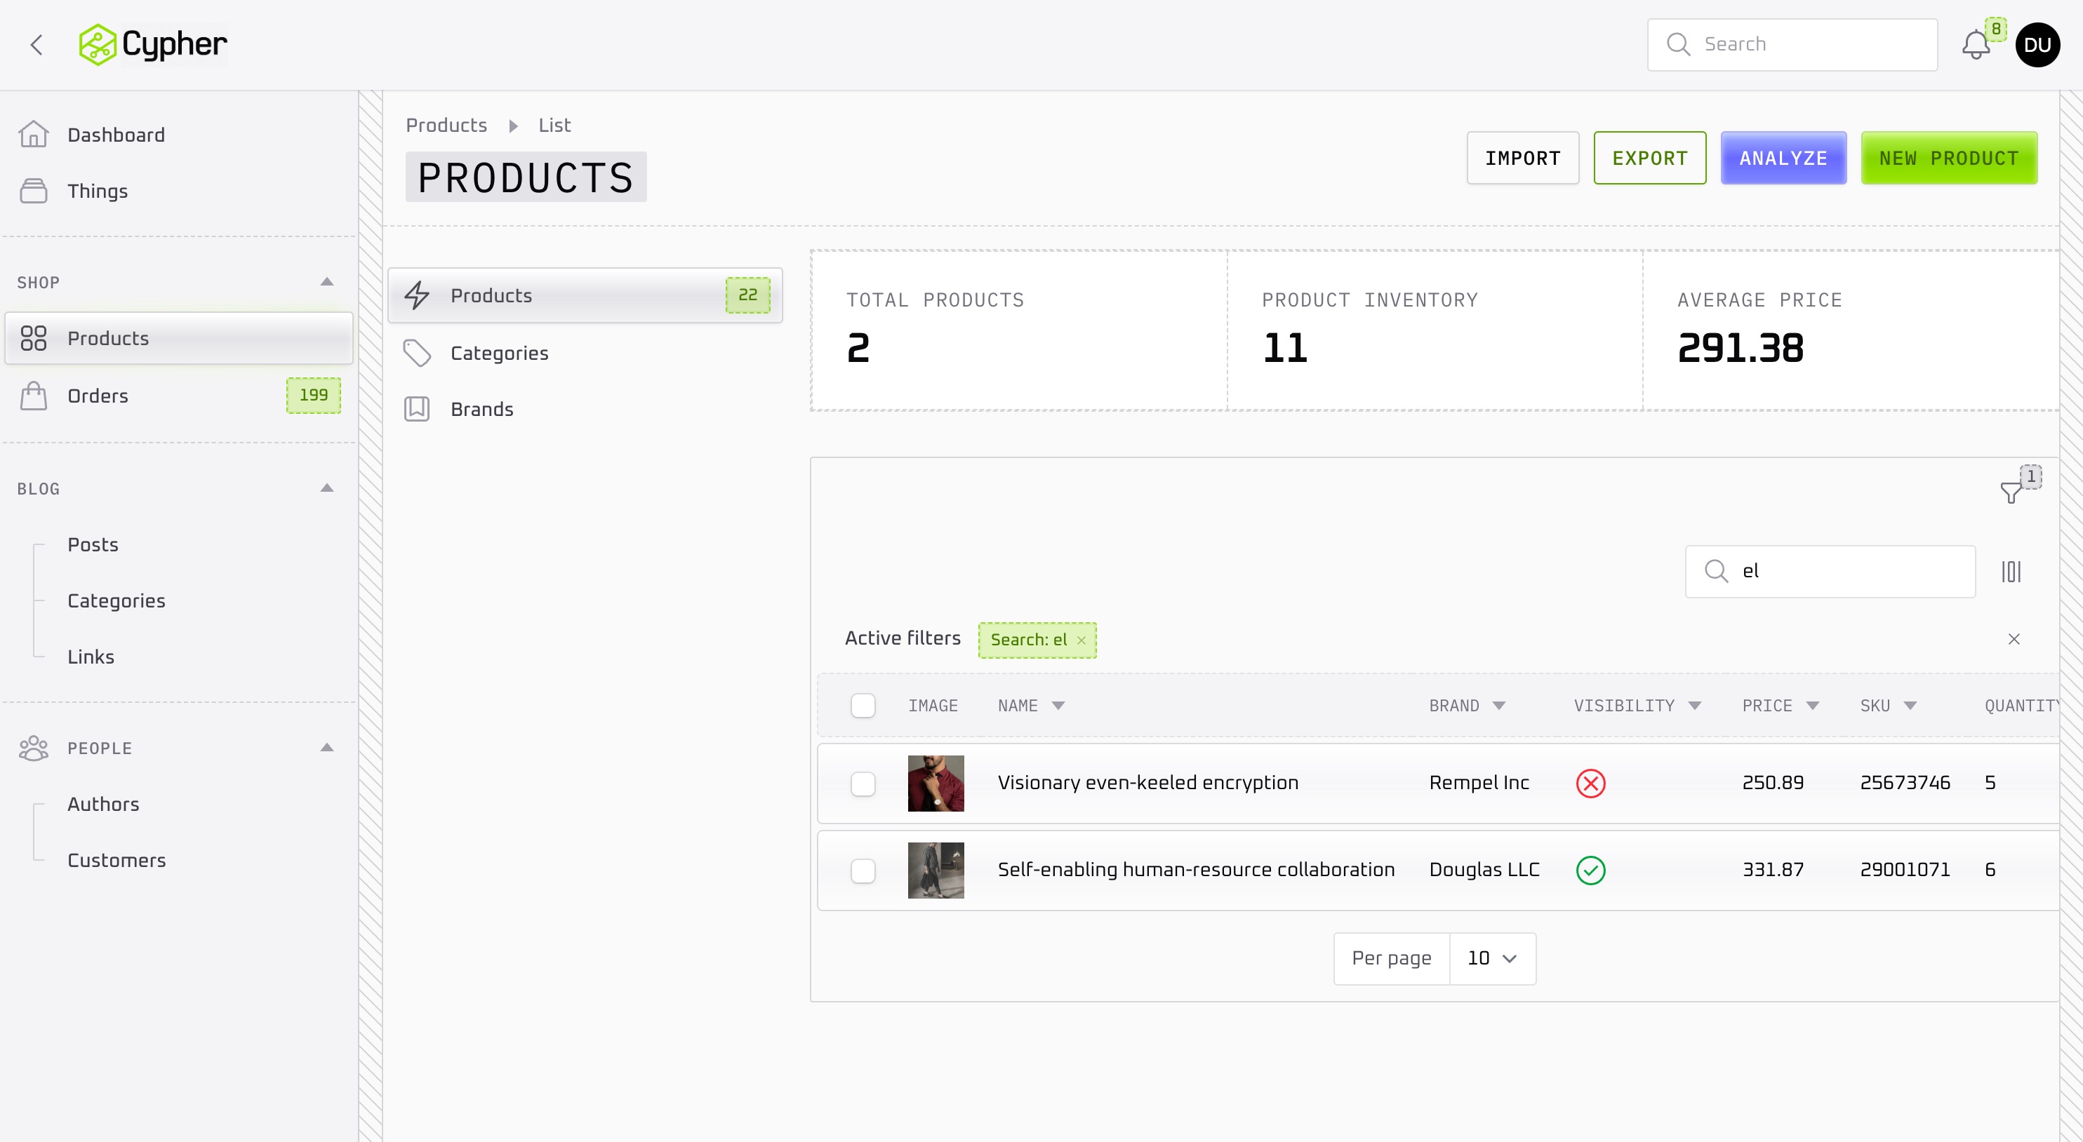Click the Cypher logo
The width and height of the screenshot is (2083, 1142).
point(153,44)
